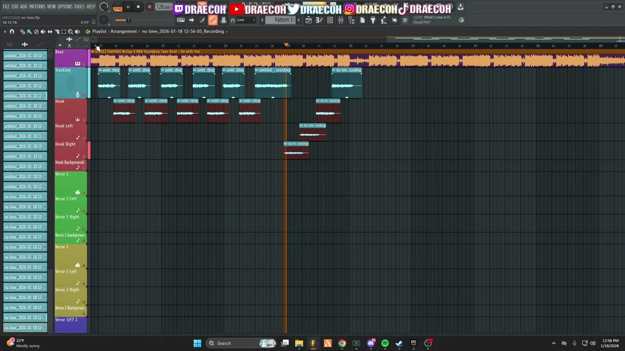Open Spotify from the taskbar

coord(385,343)
